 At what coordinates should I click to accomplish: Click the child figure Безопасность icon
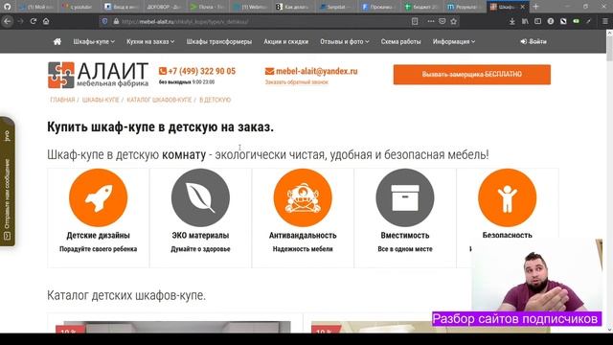pyautogui.click(x=507, y=197)
